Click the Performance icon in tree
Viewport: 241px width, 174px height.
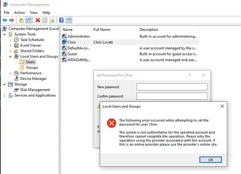pyautogui.click(x=17, y=73)
